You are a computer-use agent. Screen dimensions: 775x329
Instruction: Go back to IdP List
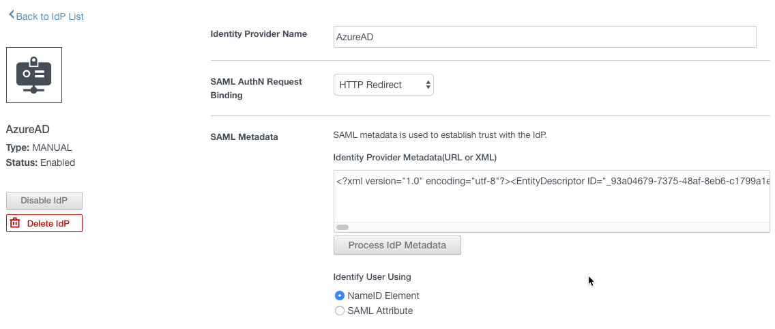pos(49,16)
